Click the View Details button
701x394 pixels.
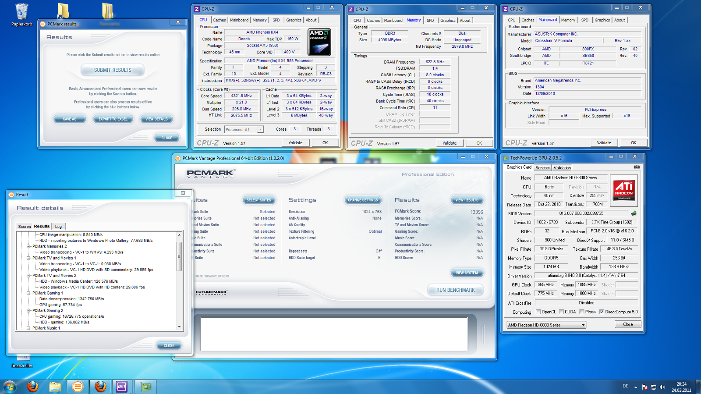tap(156, 119)
